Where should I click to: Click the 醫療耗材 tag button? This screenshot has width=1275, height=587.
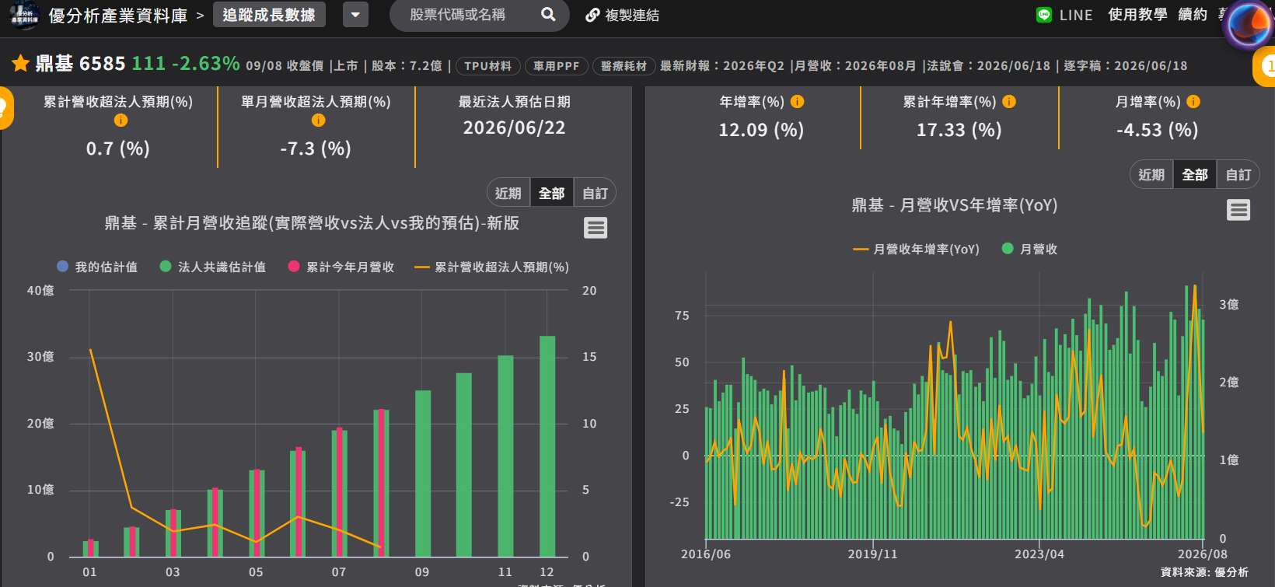coord(624,66)
